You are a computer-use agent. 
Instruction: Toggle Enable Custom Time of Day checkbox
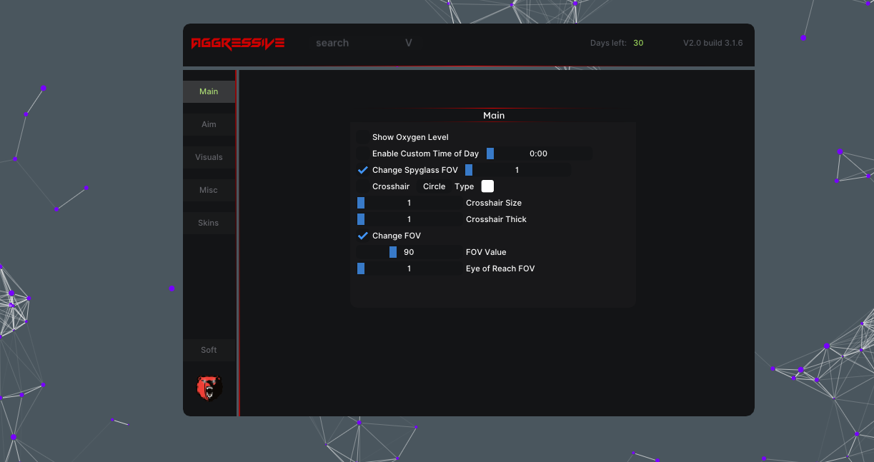pos(363,154)
